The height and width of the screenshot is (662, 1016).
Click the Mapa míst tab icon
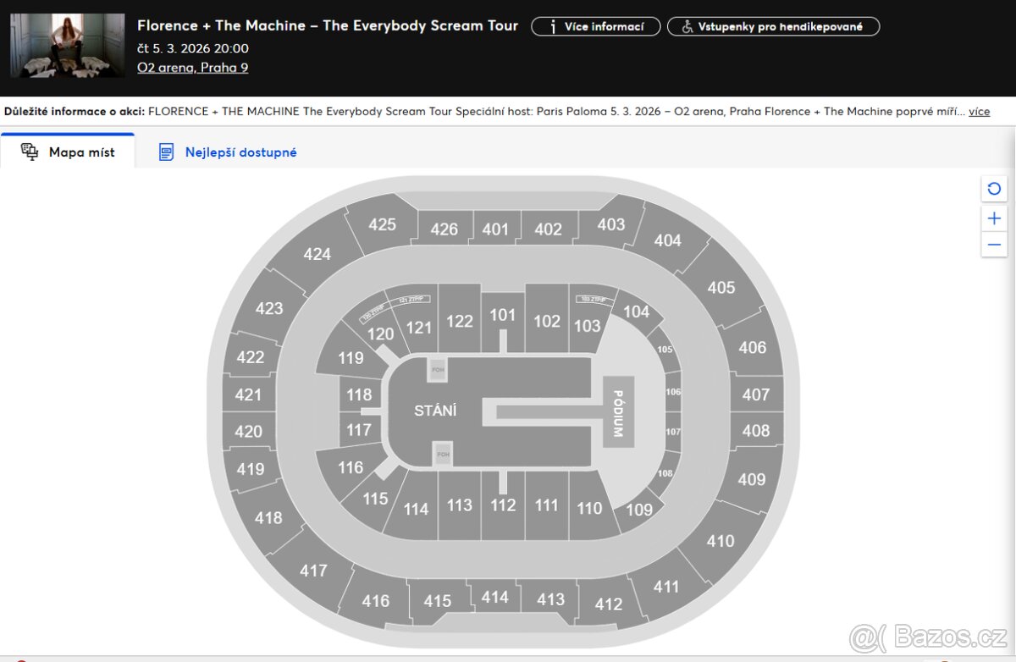[30, 152]
